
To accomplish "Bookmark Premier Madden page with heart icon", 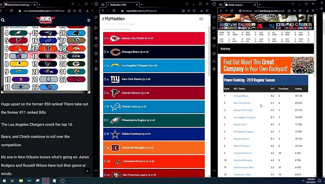I will click(80, 11).
